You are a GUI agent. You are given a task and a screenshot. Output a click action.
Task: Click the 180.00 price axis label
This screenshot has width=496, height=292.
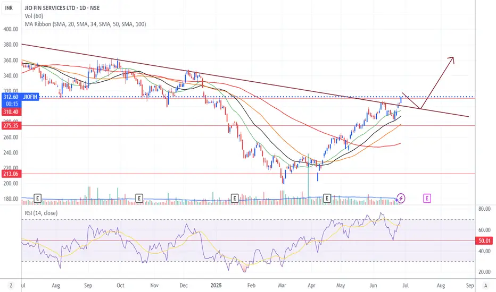coord(11,199)
